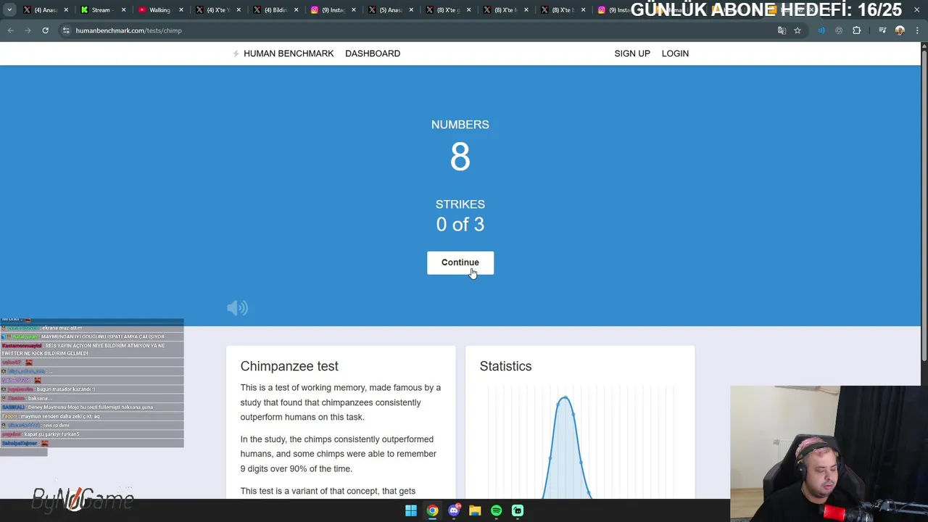Click the "STRIKES" label
This screenshot has height=522, width=928.
coord(460,204)
